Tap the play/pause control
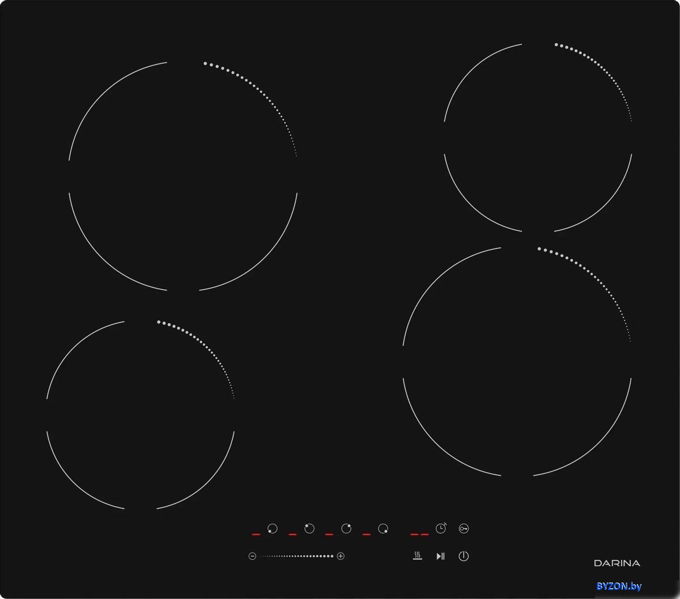 tap(441, 556)
